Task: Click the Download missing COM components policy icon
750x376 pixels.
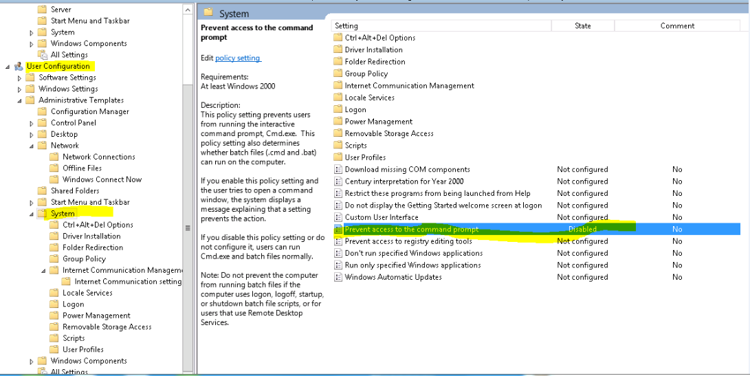Action: tap(338, 169)
